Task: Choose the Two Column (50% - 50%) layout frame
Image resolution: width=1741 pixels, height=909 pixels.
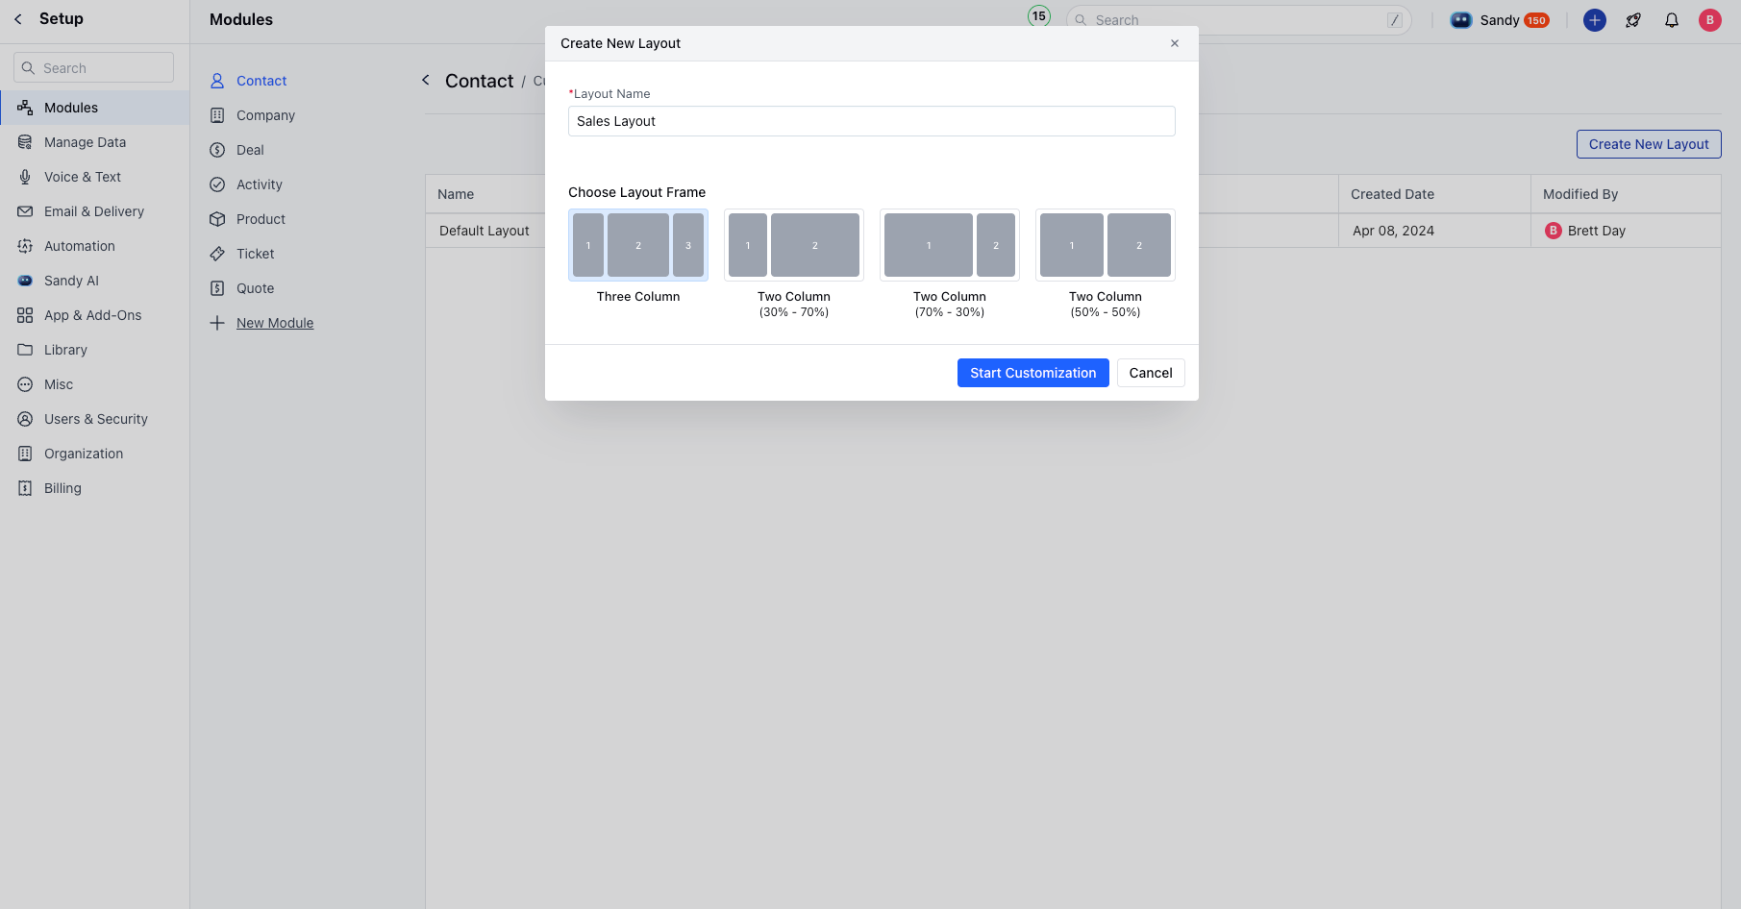Action: tap(1105, 244)
